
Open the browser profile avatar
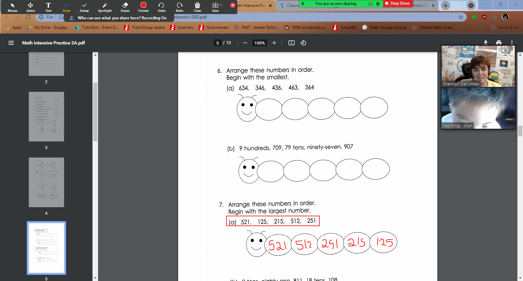(505, 17)
